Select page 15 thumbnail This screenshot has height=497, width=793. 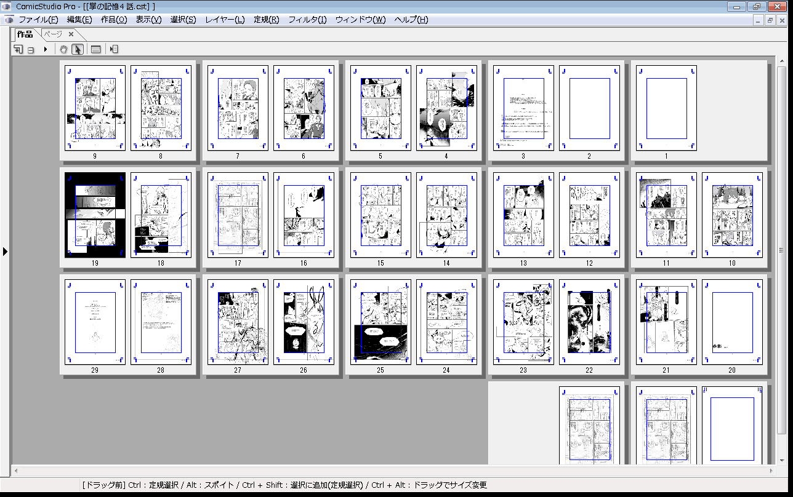380,215
